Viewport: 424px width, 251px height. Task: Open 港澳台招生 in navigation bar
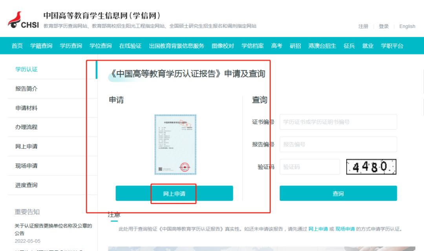pos(322,46)
